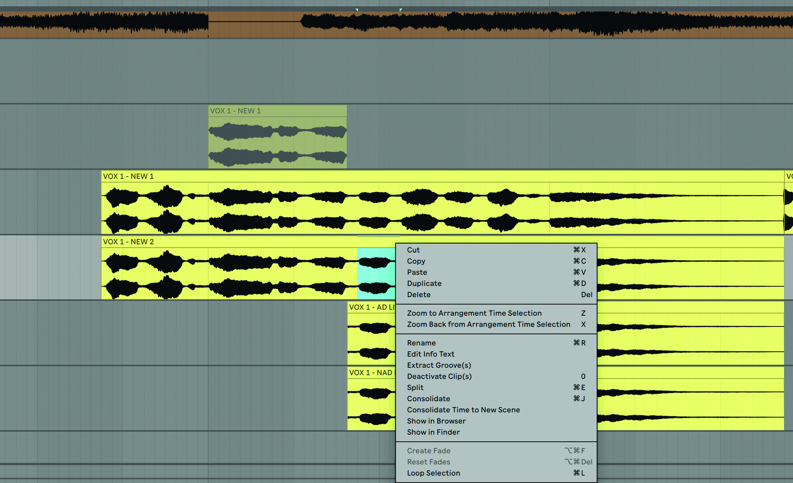The height and width of the screenshot is (483, 793).
Task: Click the orange arrangement overview waveform
Action: pos(396,25)
